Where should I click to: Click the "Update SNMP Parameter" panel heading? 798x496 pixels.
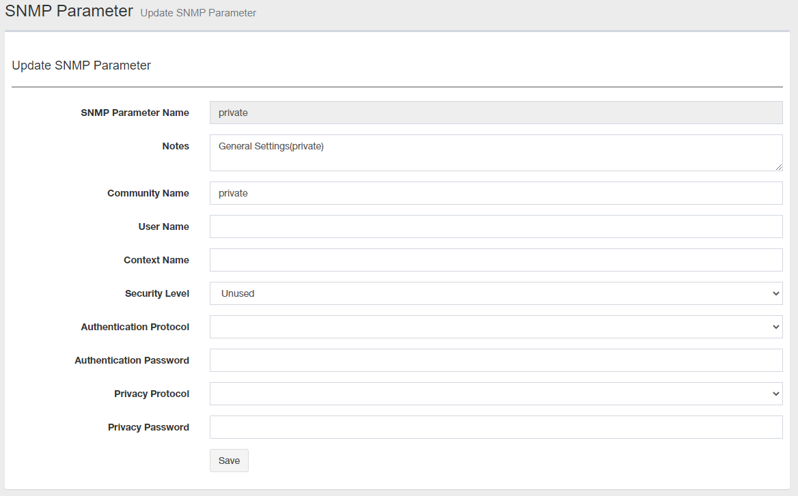(81, 65)
